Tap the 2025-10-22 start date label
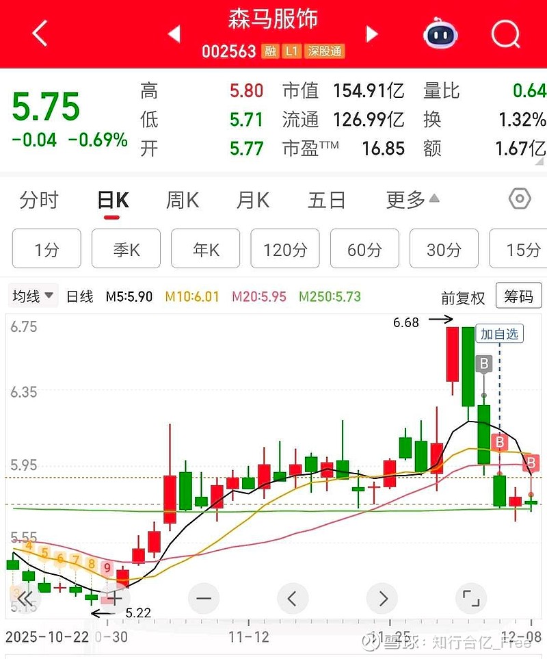The width and height of the screenshot is (547, 659). point(47,636)
